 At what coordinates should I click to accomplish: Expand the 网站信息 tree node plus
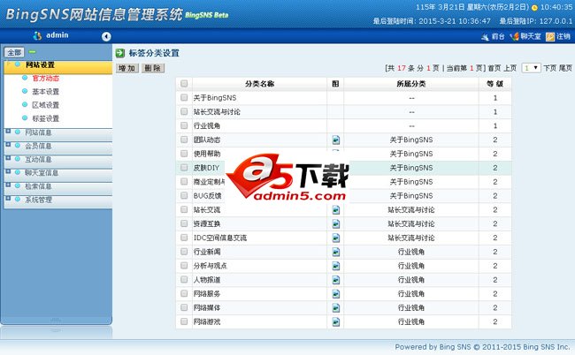point(8,131)
